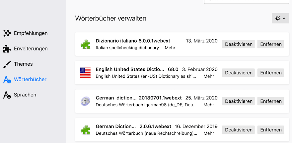The width and height of the screenshot is (292, 143).
Task: Expand Mehr for Dizionario italiano
Action: pyautogui.click(x=170, y=48)
